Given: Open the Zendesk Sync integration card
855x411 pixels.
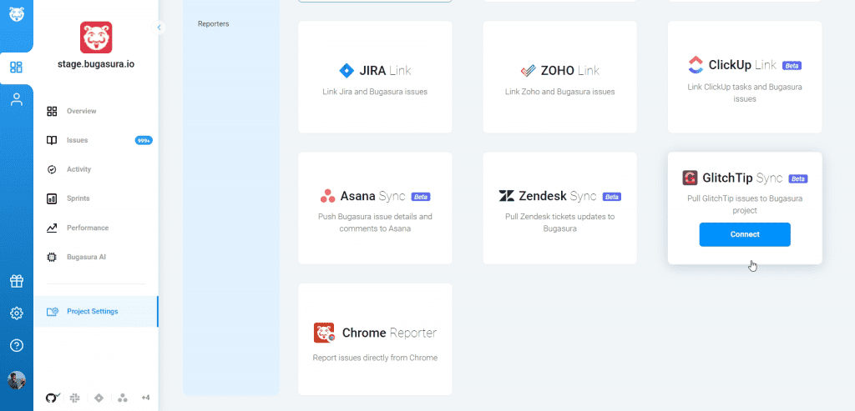Looking at the screenshot, I should [x=560, y=208].
